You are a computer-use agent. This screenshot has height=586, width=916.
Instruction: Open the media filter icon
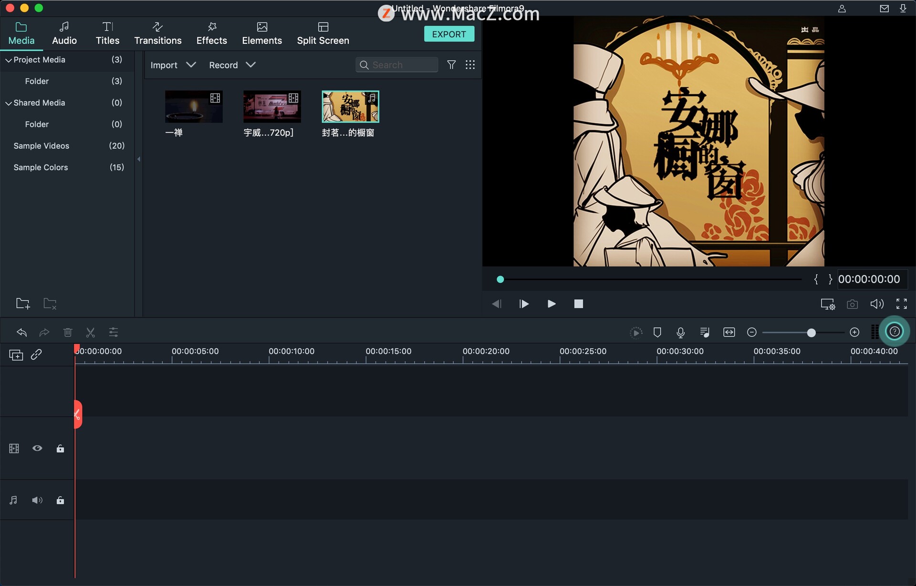pos(451,65)
